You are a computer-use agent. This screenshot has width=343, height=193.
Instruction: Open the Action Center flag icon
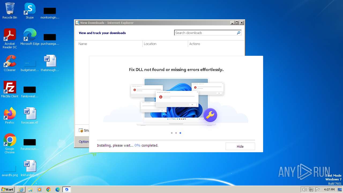(x=318, y=190)
